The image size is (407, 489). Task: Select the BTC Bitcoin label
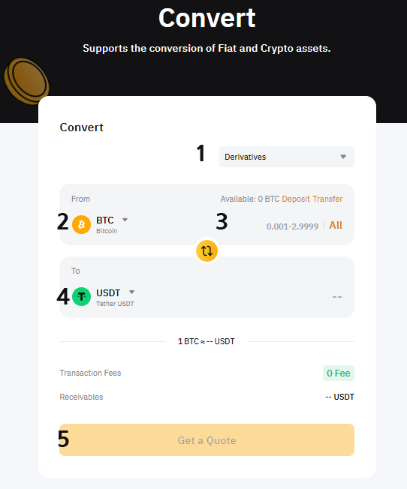[107, 224]
